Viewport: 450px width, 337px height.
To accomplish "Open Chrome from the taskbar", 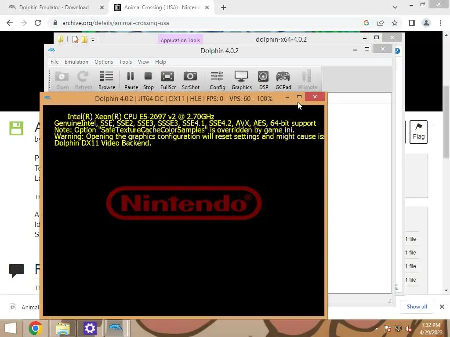I will 35,328.
